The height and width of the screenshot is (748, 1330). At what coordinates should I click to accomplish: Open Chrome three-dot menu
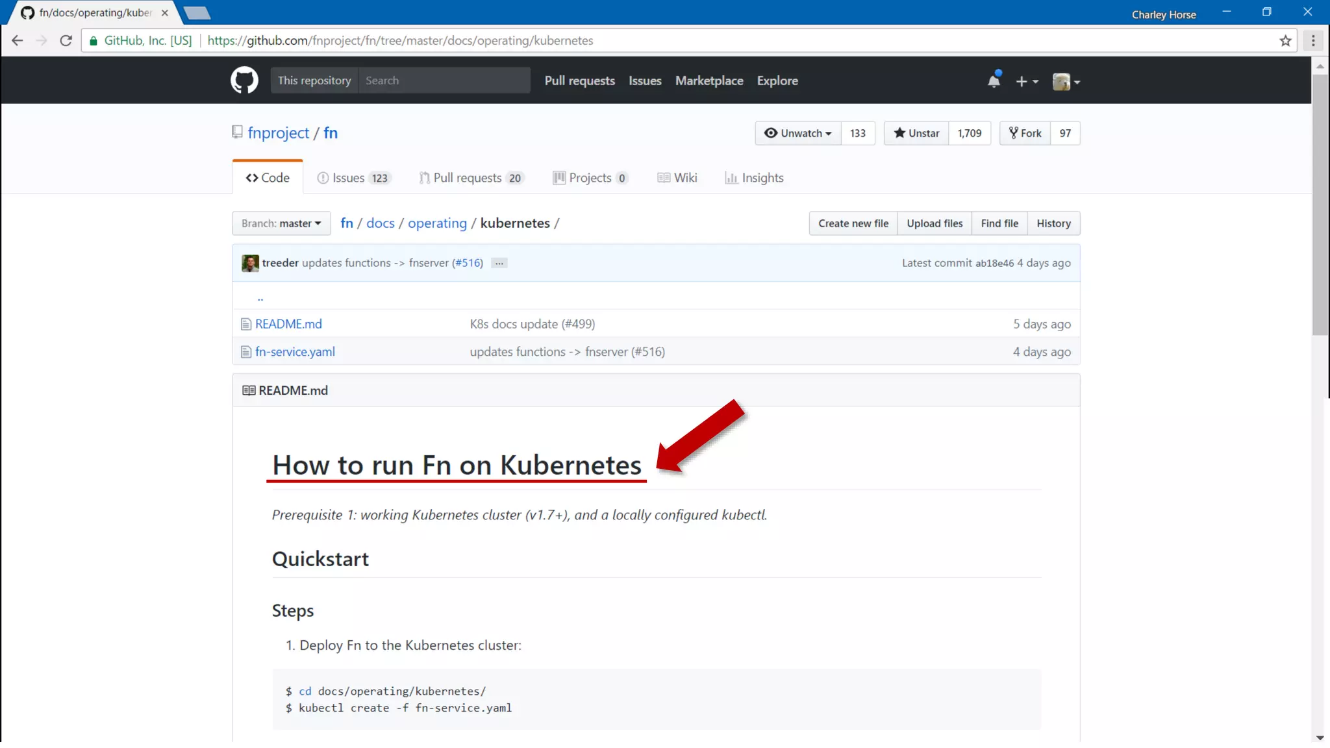pyautogui.click(x=1313, y=40)
